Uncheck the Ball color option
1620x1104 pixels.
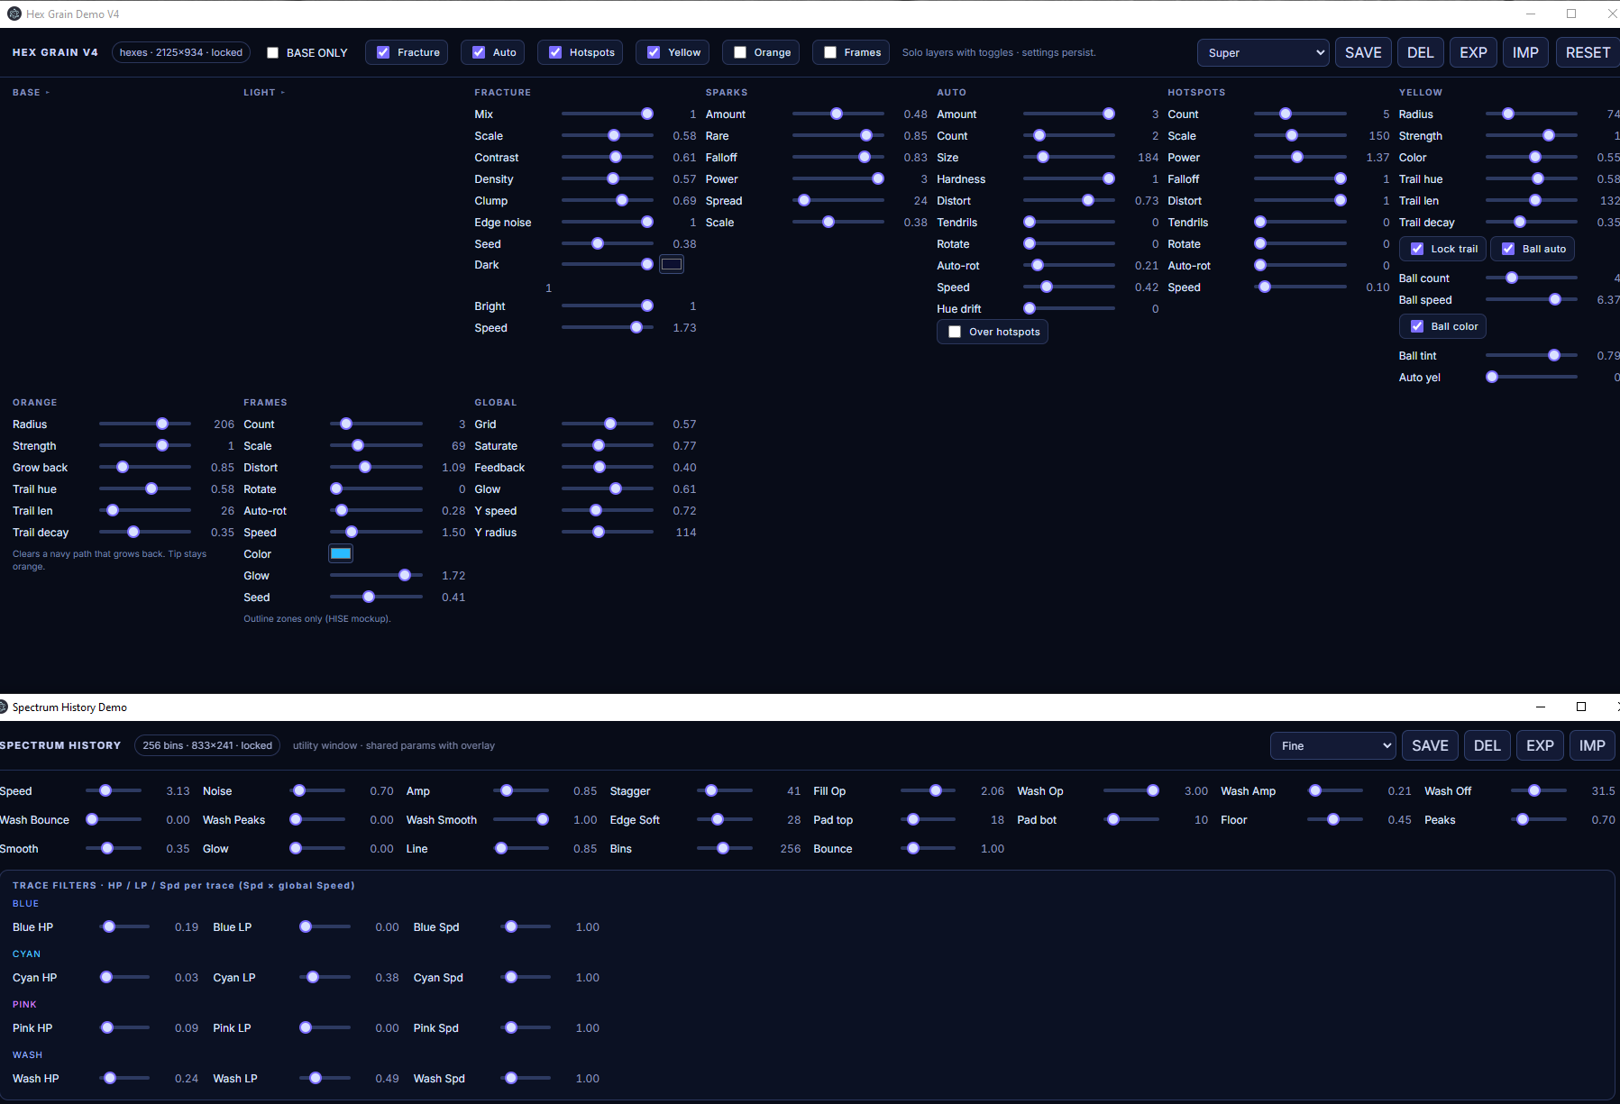point(1417,326)
